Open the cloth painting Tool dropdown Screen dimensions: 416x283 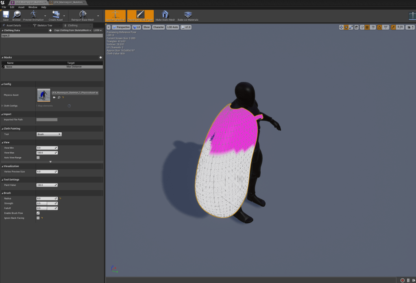click(x=49, y=134)
